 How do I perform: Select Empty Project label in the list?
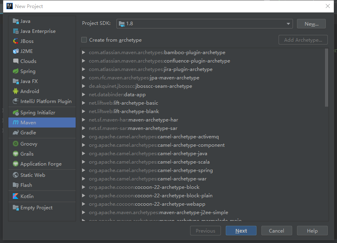pos(36,208)
